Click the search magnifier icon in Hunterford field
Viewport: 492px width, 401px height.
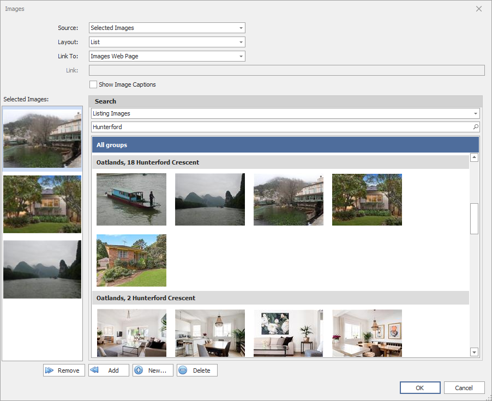[476, 127]
